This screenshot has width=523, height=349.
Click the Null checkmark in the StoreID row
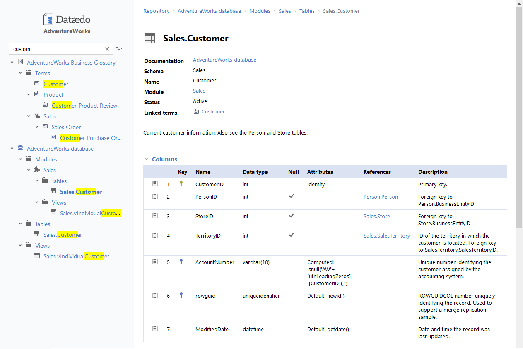(x=292, y=216)
